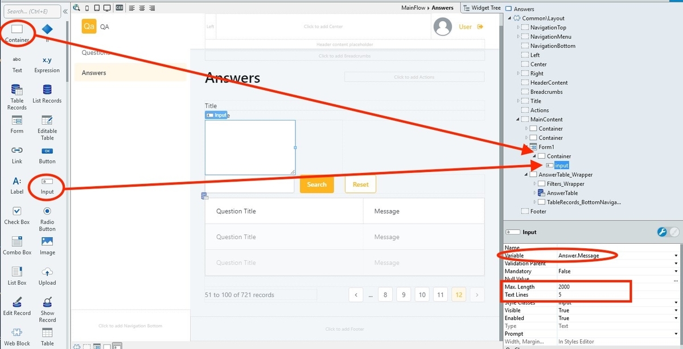The width and height of the screenshot is (683, 349).
Task: Open the preview magnifier tool in toolbar
Action: pyautogui.click(x=77, y=7)
